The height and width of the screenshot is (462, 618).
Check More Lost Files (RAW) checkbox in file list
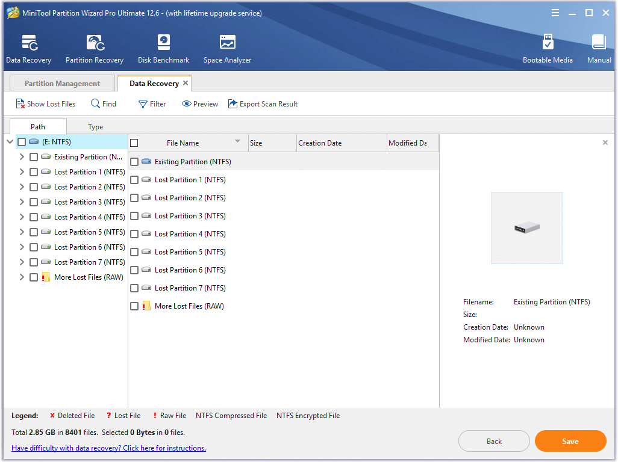tap(134, 306)
